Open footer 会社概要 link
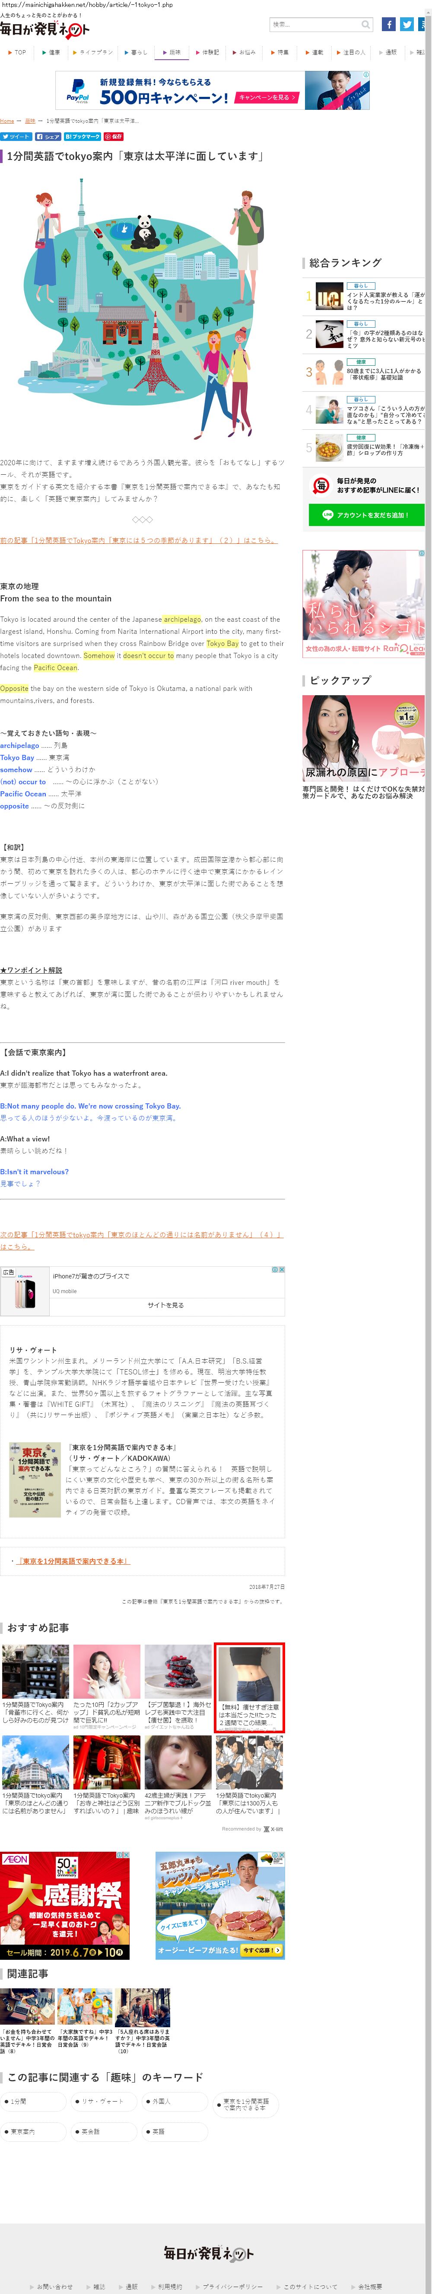The image size is (432, 2294). pos(367,2287)
